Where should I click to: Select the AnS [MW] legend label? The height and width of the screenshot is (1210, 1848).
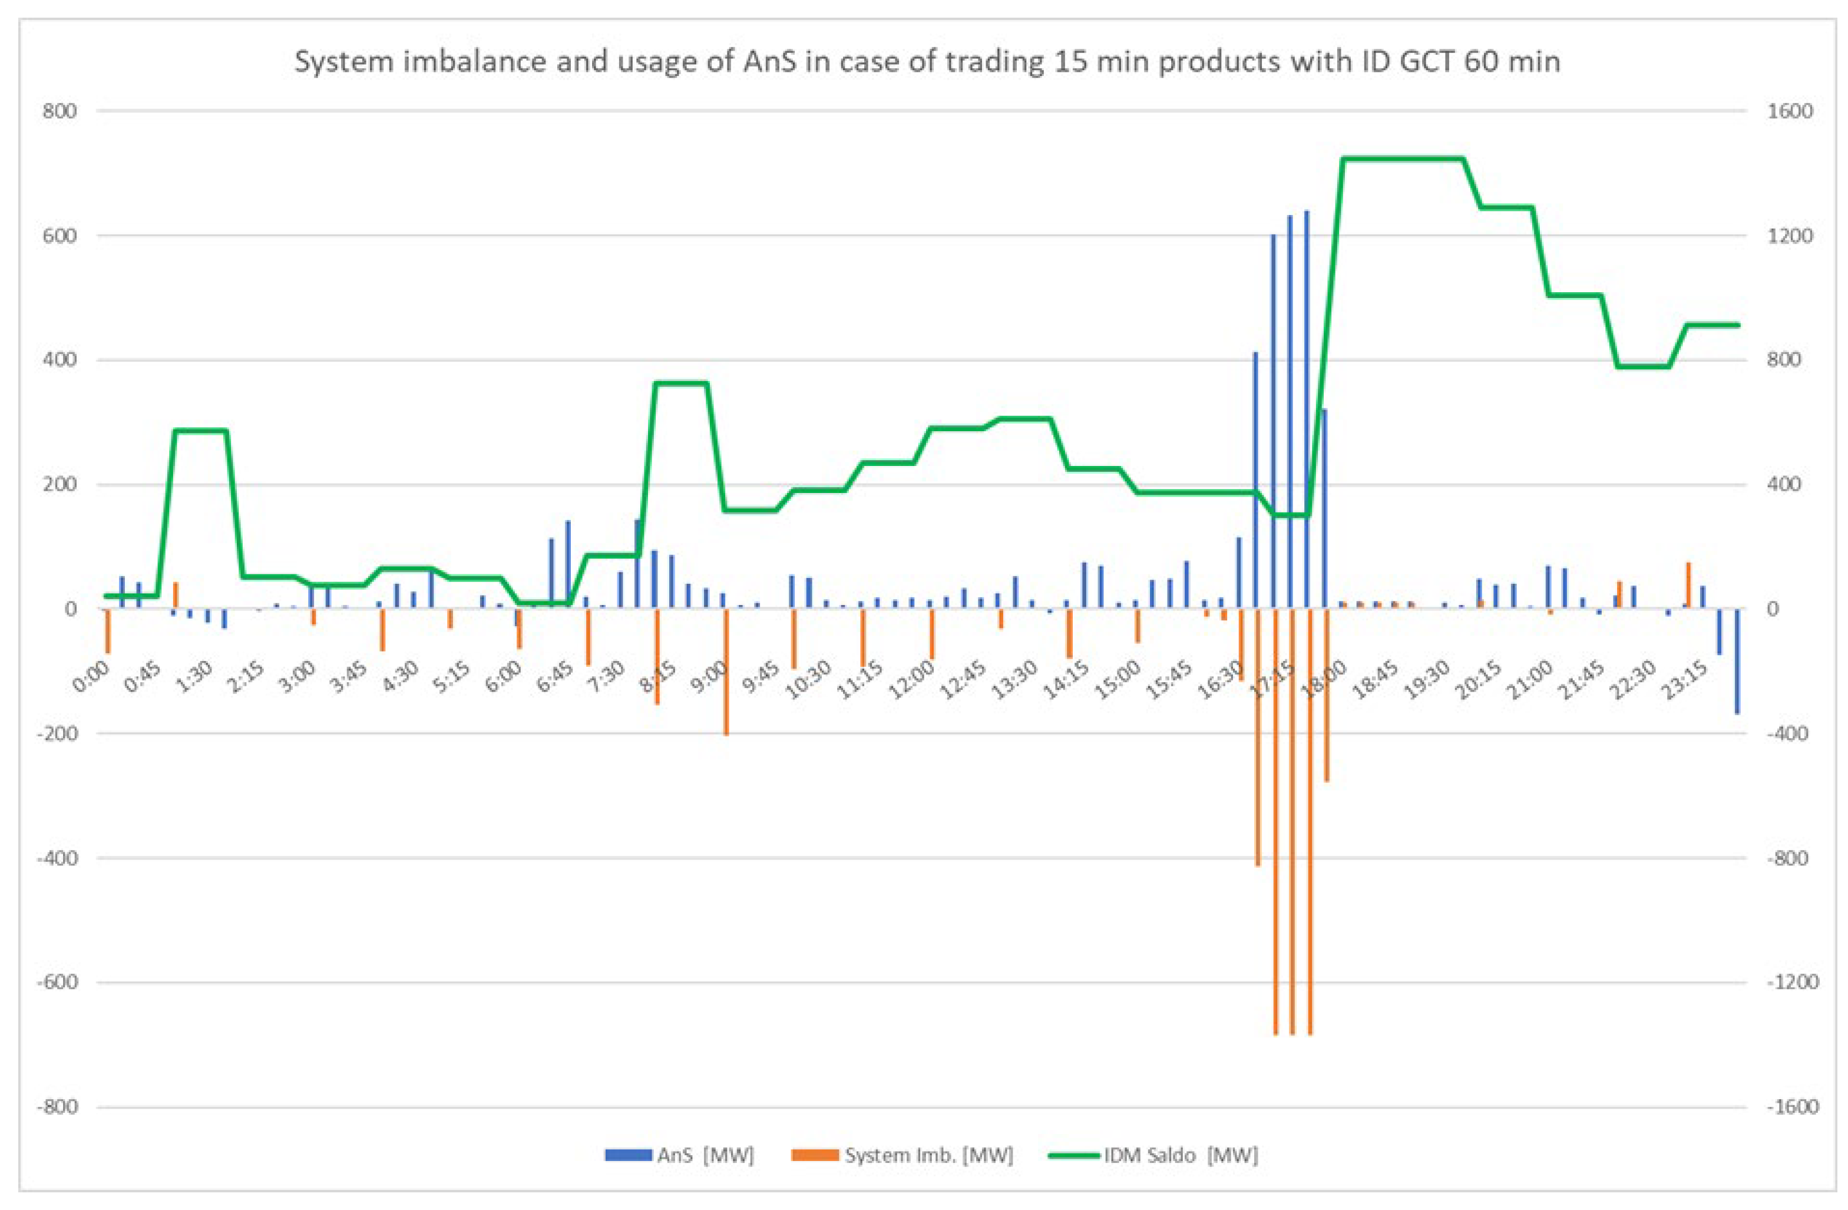coord(705,1156)
